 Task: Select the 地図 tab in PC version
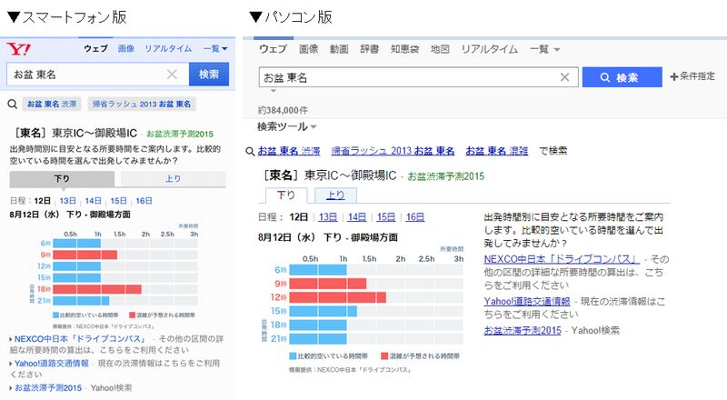pos(440,49)
